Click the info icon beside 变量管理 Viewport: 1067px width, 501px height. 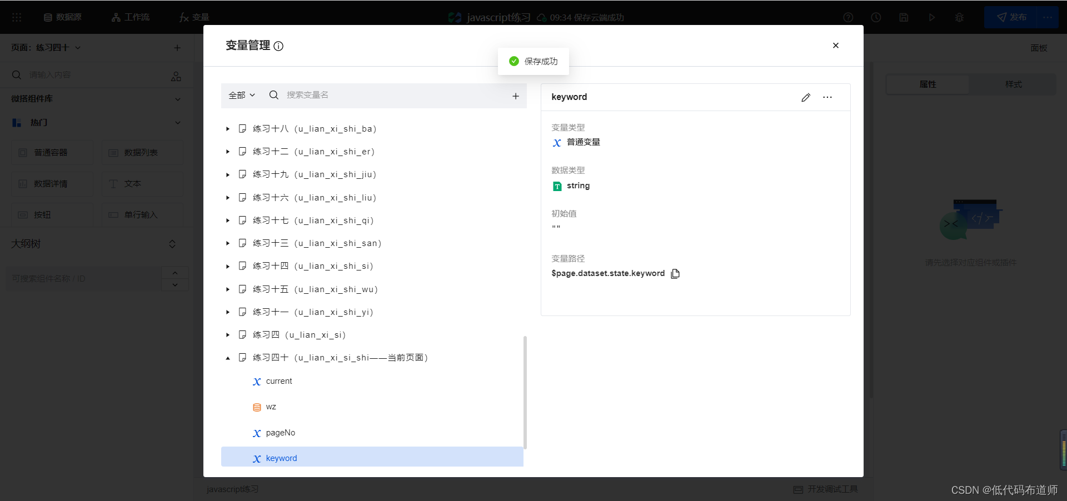pyautogui.click(x=278, y=46)
